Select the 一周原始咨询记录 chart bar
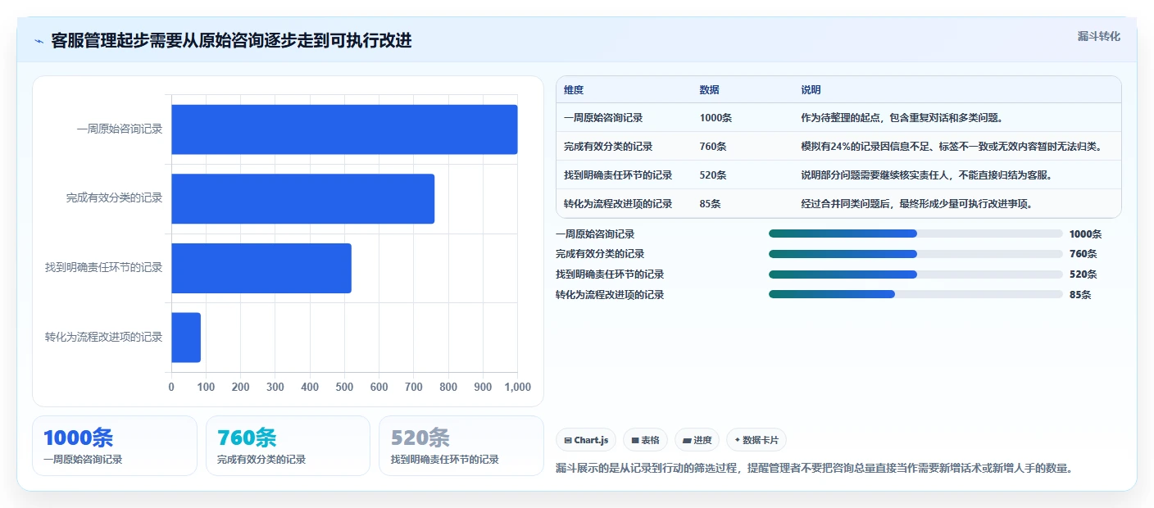1154x508 pixels. click(x=344, y=129)
